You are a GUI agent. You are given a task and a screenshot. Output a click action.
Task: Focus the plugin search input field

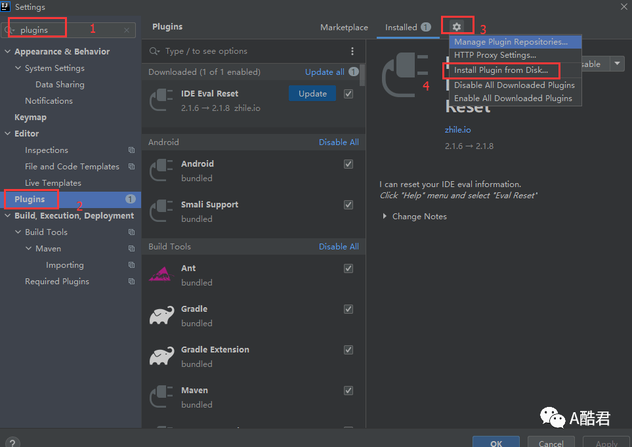tap(254, 51)
